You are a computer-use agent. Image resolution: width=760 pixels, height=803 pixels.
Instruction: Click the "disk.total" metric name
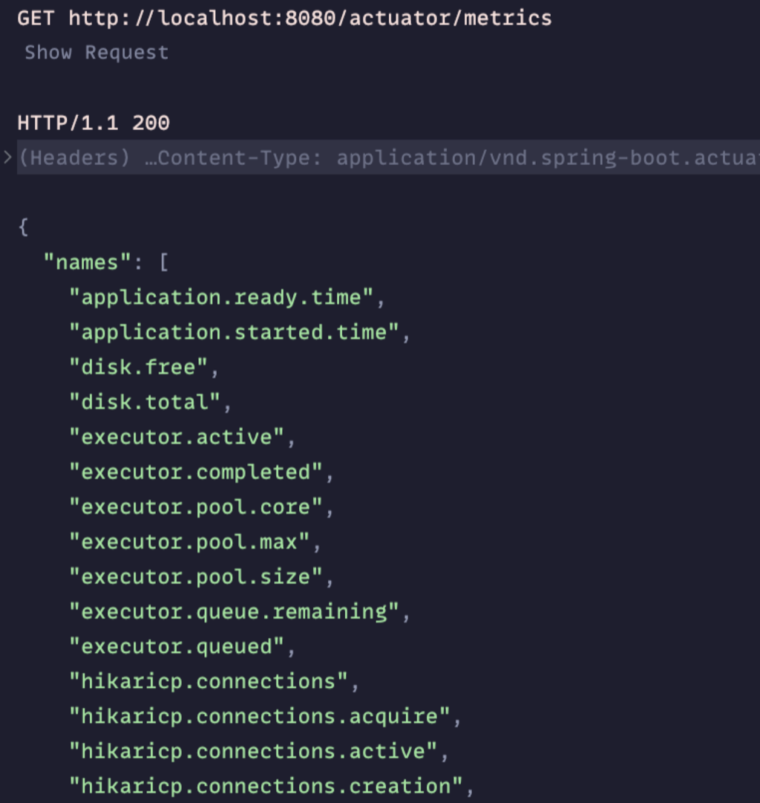coord(145,402)
